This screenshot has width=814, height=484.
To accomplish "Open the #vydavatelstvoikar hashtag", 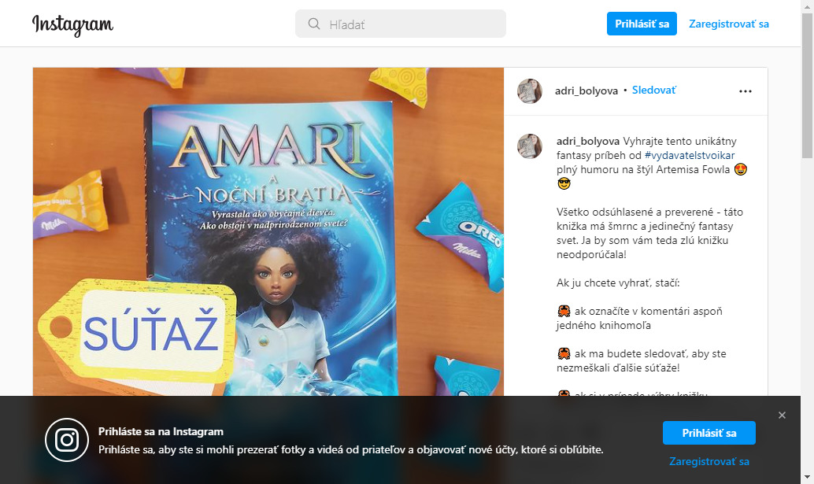I will 690,155.
